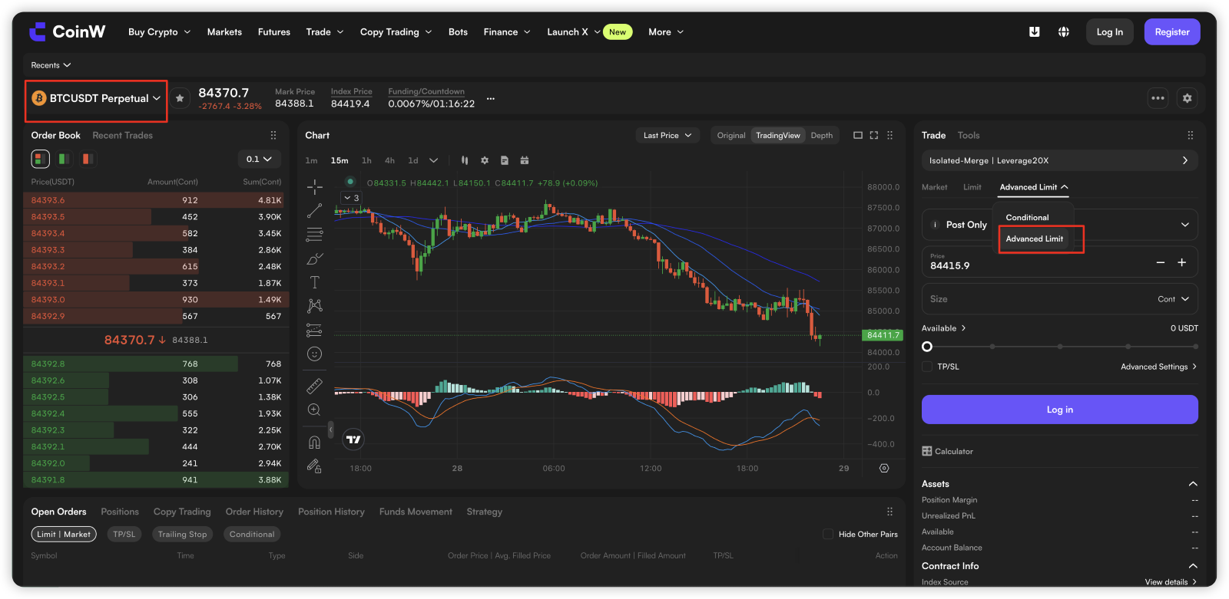
Task: Show sell orders only in order book
Action: 88,159
